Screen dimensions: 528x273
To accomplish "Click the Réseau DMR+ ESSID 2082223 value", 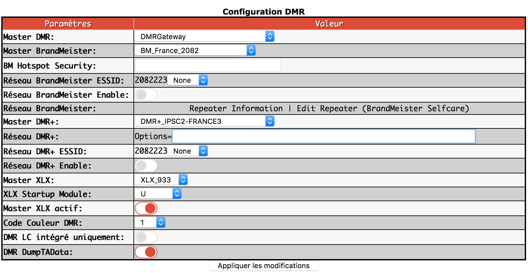I will click(151, 151).
